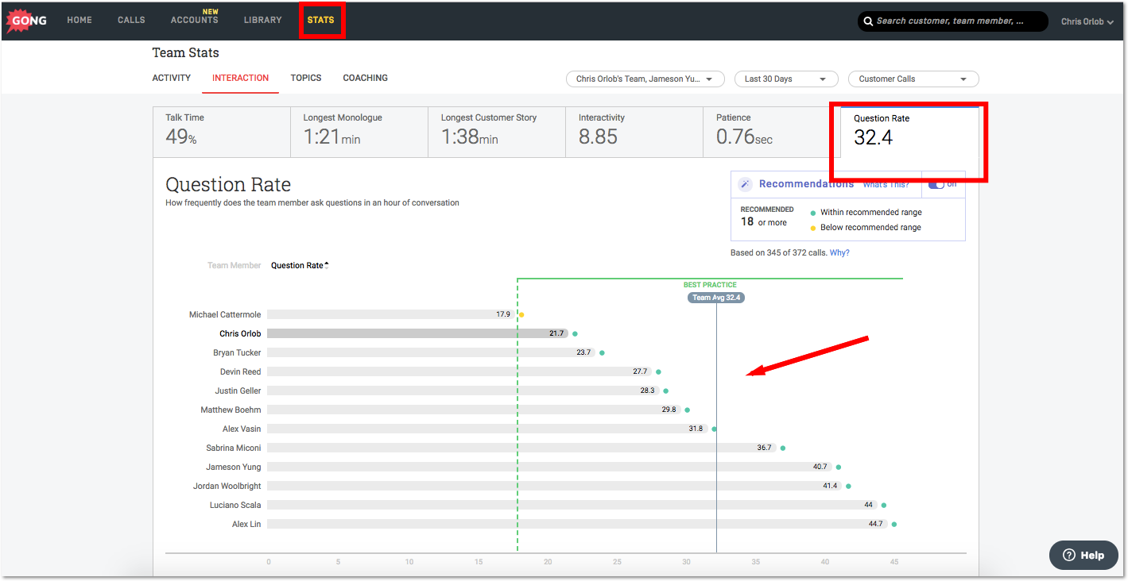Click on Justin Geller's name
1128x581 pixels.
[x=238, y=391]
